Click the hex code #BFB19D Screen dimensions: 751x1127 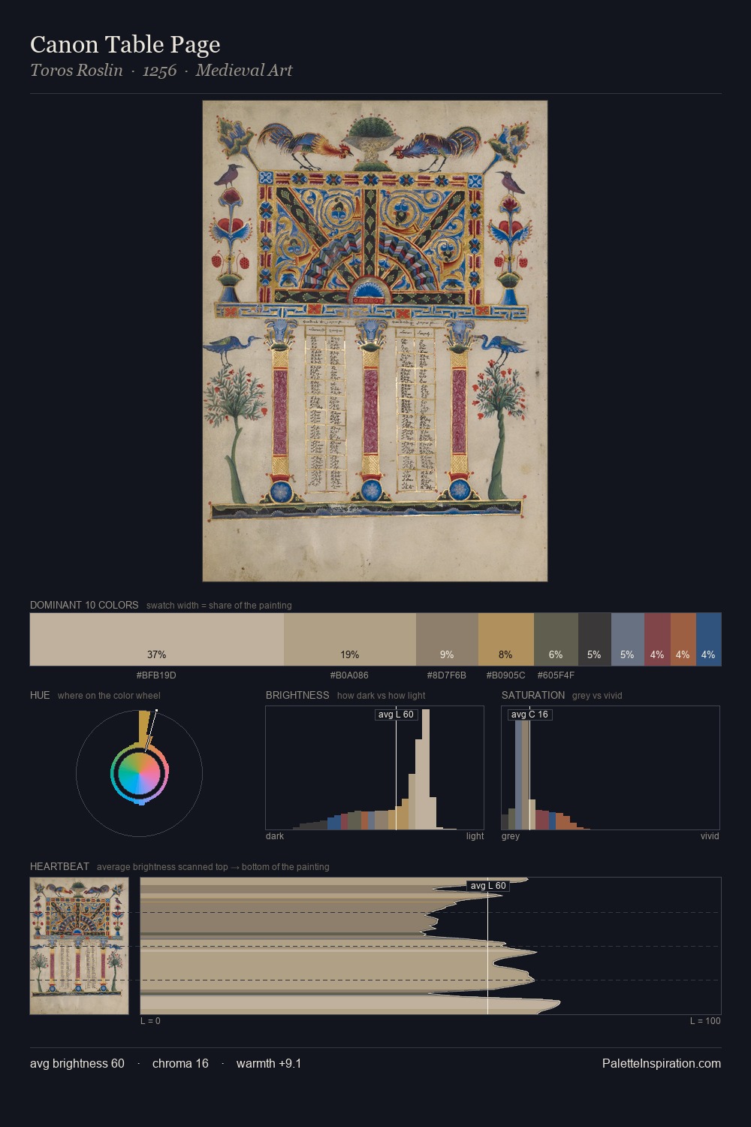point(156,675)
